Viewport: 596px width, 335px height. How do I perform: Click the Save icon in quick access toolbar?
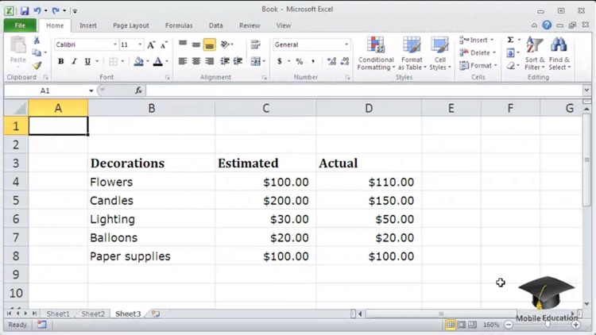(25, 10)
